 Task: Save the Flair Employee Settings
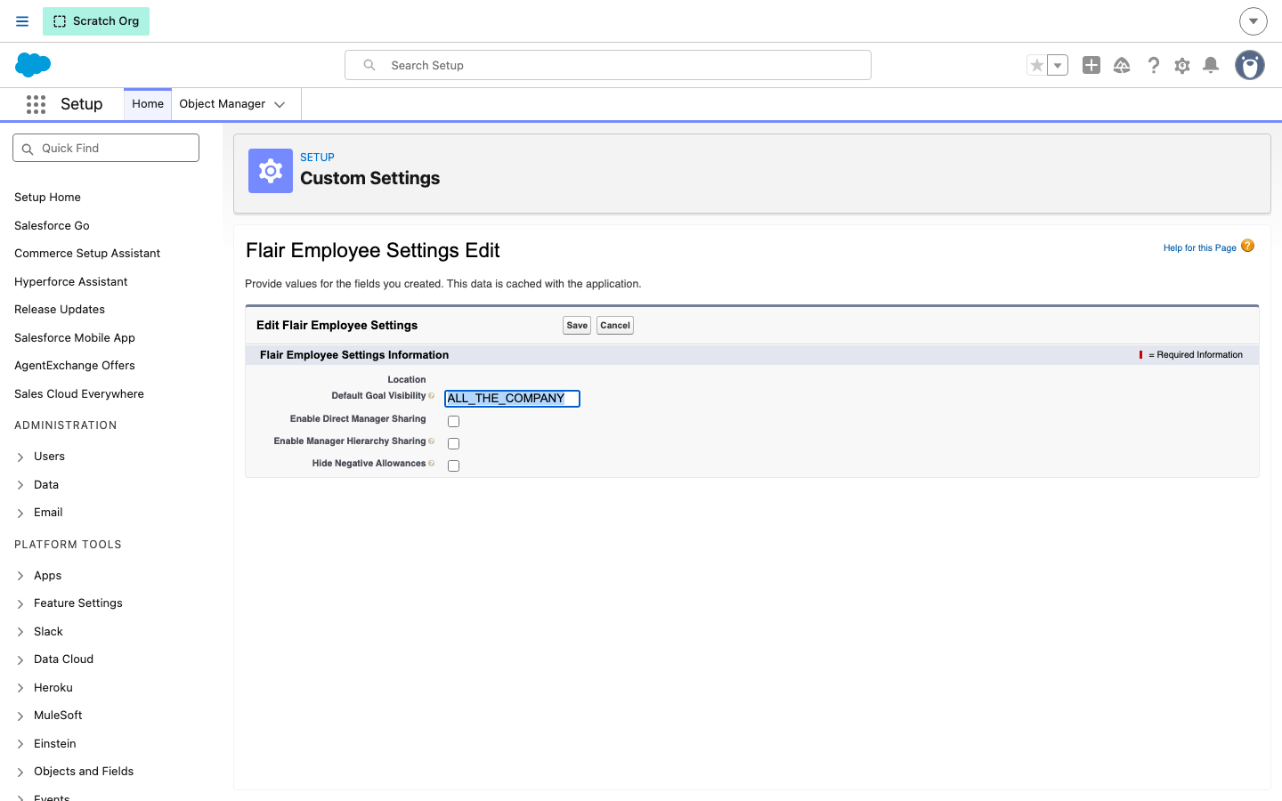[577, 326]
